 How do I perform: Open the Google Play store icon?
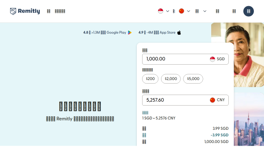coord(130,33)
